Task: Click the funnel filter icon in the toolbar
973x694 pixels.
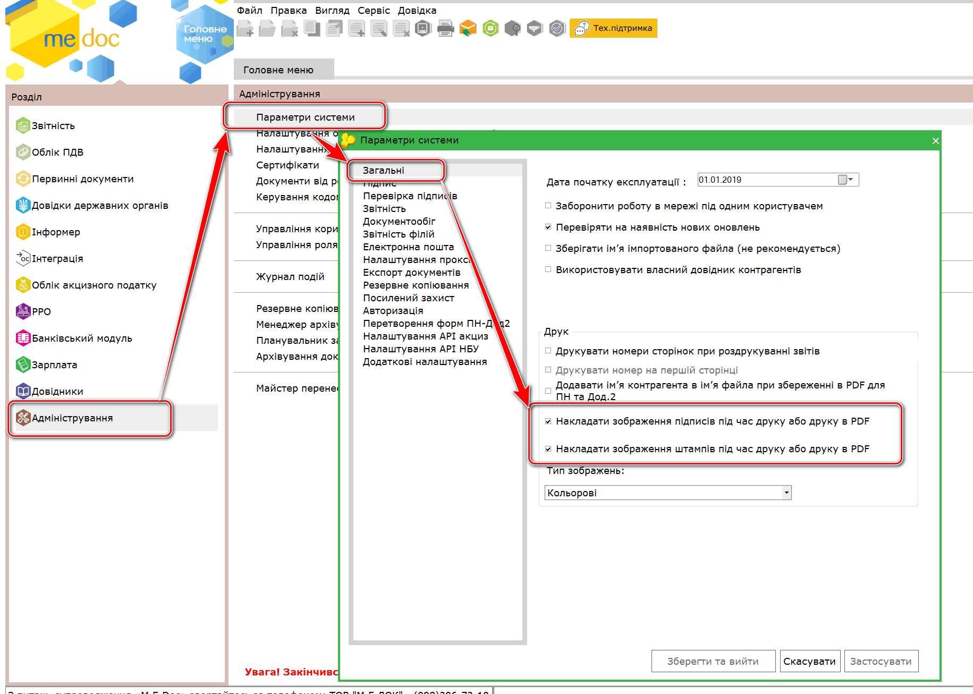Action: coord(535,28)
